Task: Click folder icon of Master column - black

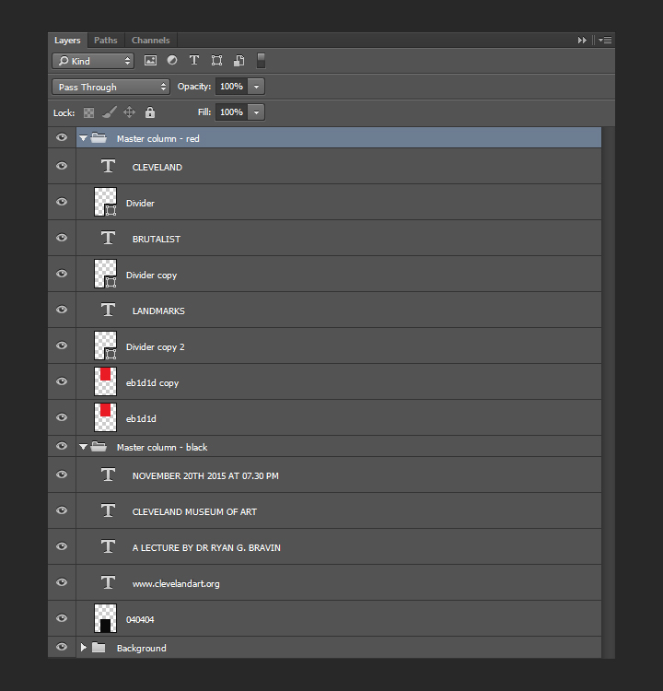Action: coord(99,447)
